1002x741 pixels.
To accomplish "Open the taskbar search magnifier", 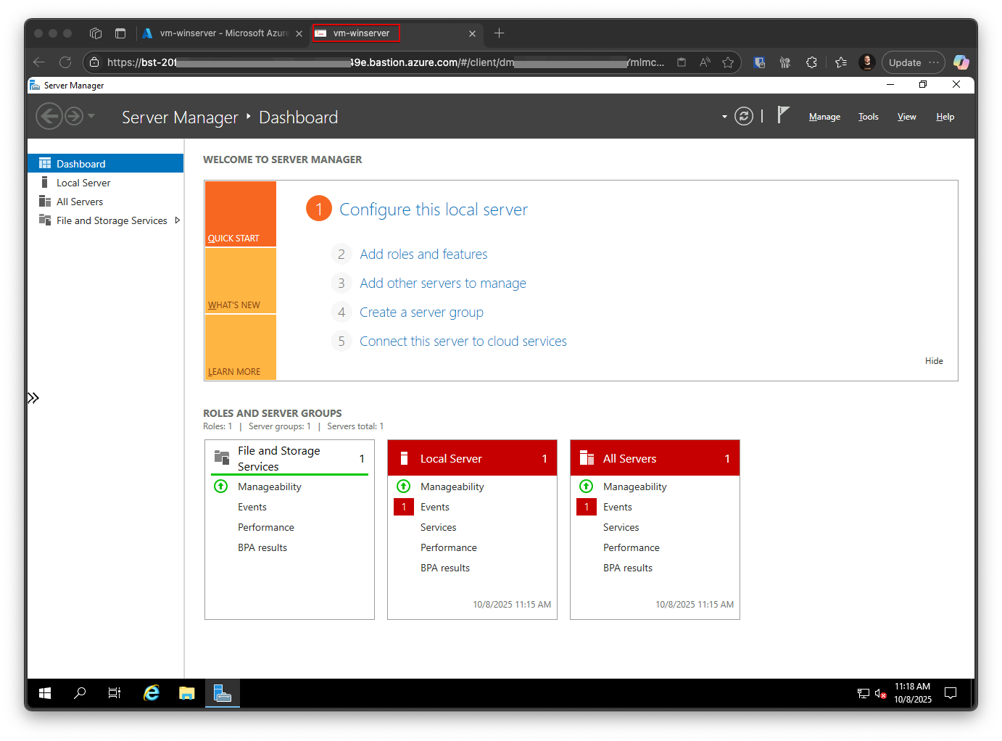I will pyautogui.click(x=80, y=693).
